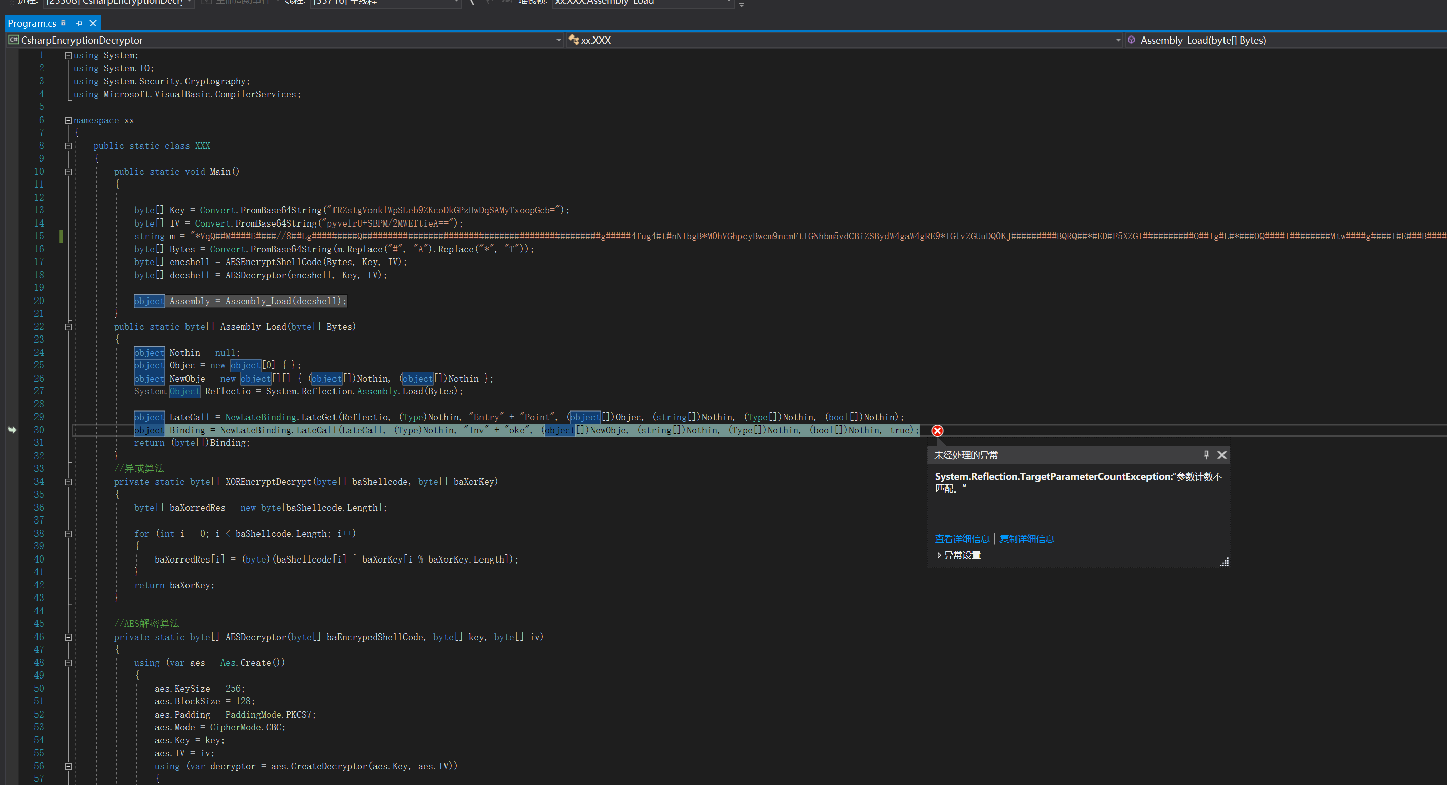Open the 堆栈帧 stack frame dropdown

[728, 3]
